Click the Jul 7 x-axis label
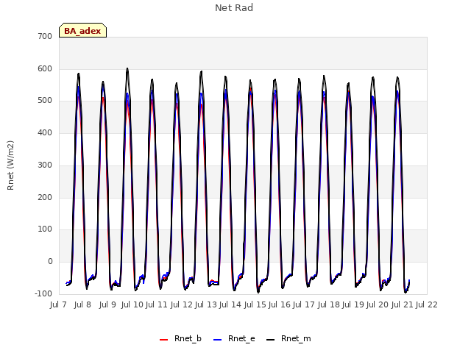Screen dimensions: 471x353 point(58,304)
